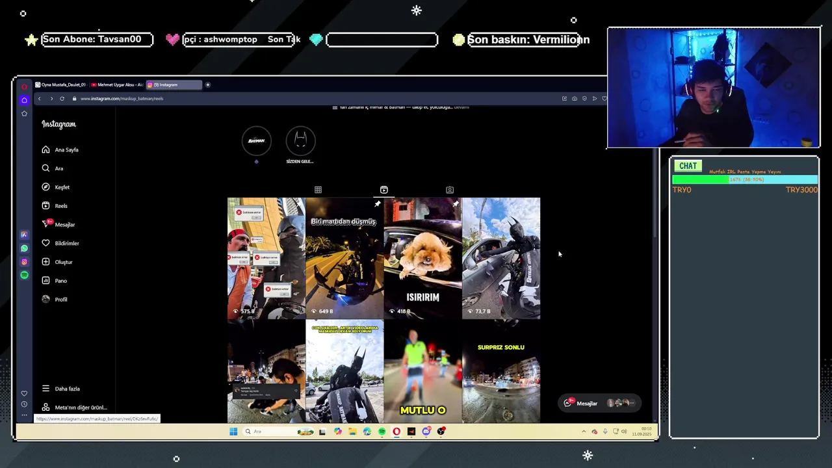Click Oluştur to create a post
This screenshot has width=832, height=468.
click(57, 262)
